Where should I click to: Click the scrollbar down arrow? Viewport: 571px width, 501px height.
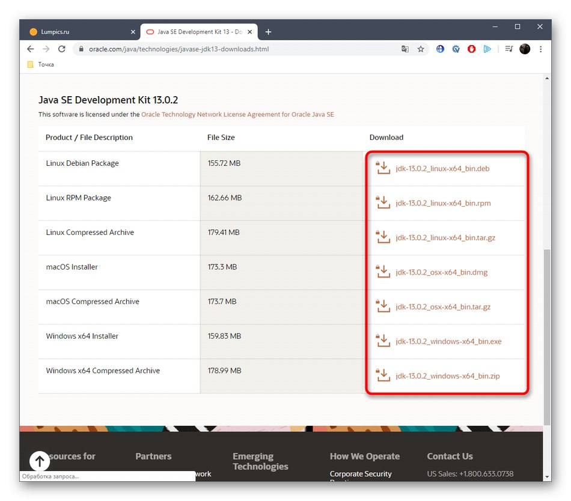pyautogui.click(x=546, y=477)
